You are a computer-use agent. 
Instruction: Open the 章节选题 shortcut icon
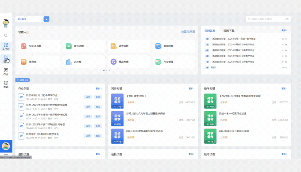[69, 46]
